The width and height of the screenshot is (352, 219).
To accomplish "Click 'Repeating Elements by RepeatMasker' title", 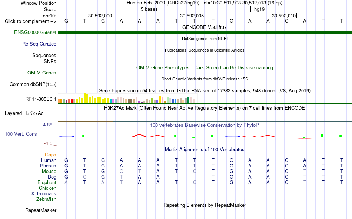I will pyautogui.click(x=205, y=205).
